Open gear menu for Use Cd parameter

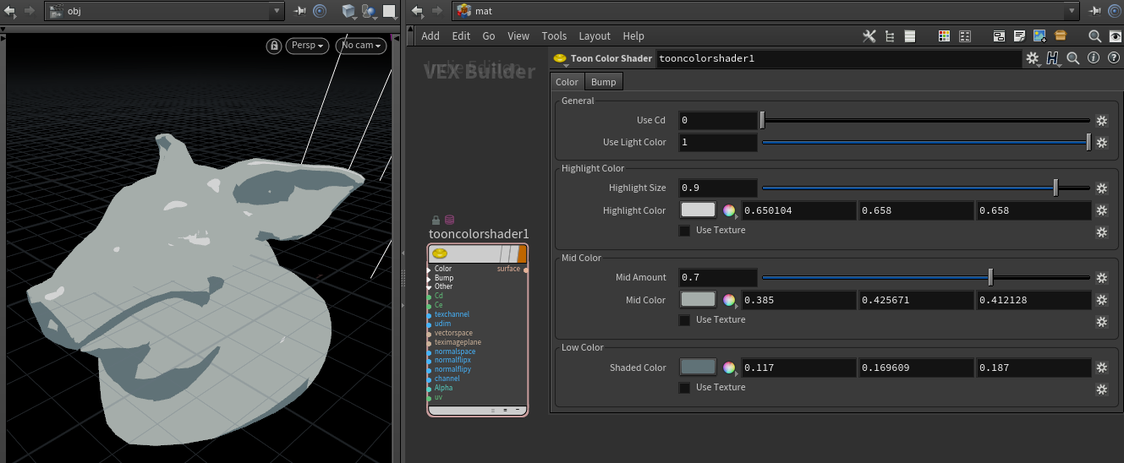[1101, 121]
